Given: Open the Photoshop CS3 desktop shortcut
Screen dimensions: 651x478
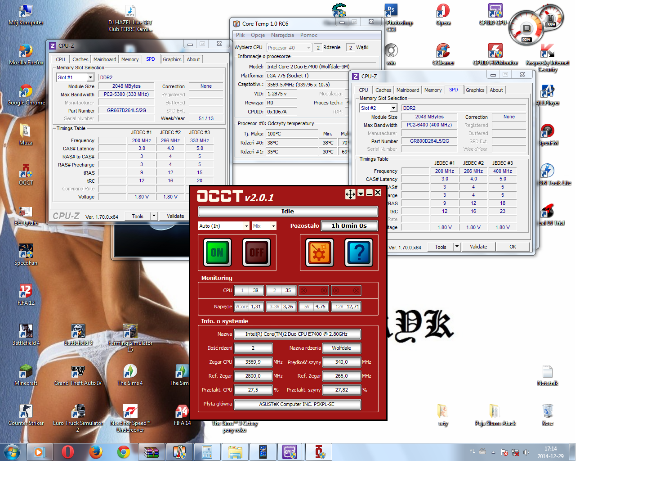Looking at the screenshot, I should [391, 18].
